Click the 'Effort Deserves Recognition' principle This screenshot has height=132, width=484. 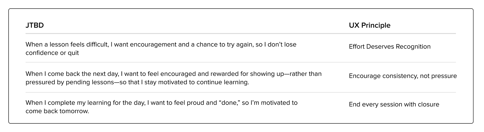(x=389, y=47)
